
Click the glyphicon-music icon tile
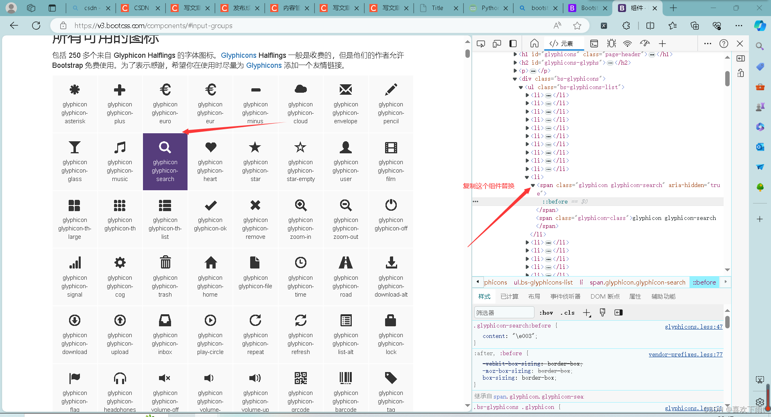pyautogui.click(x=120, y=162)
